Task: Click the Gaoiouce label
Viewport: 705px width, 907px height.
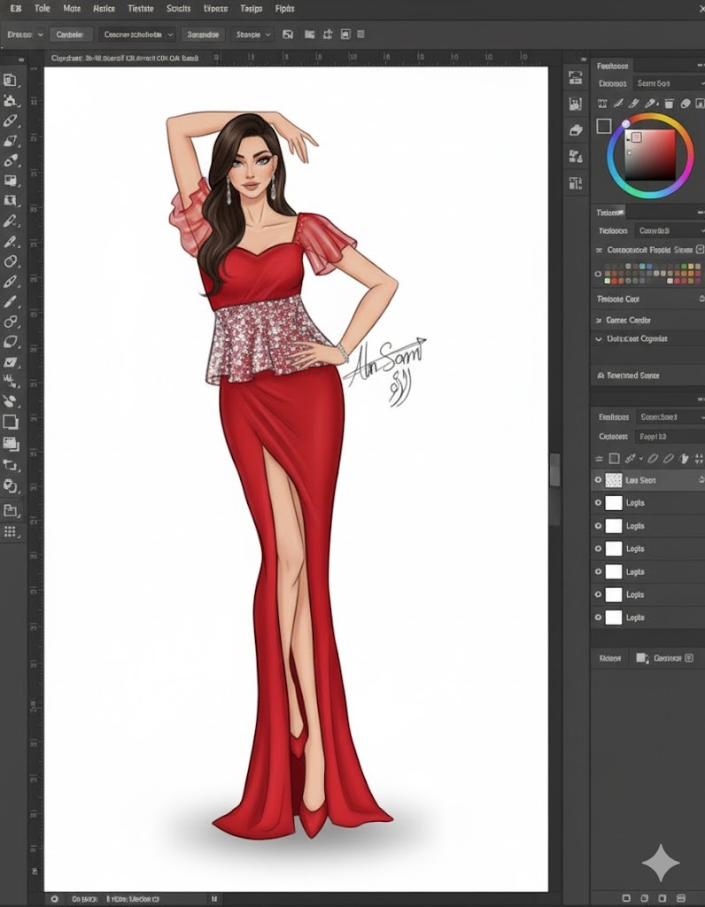Action: pos(668,658)
